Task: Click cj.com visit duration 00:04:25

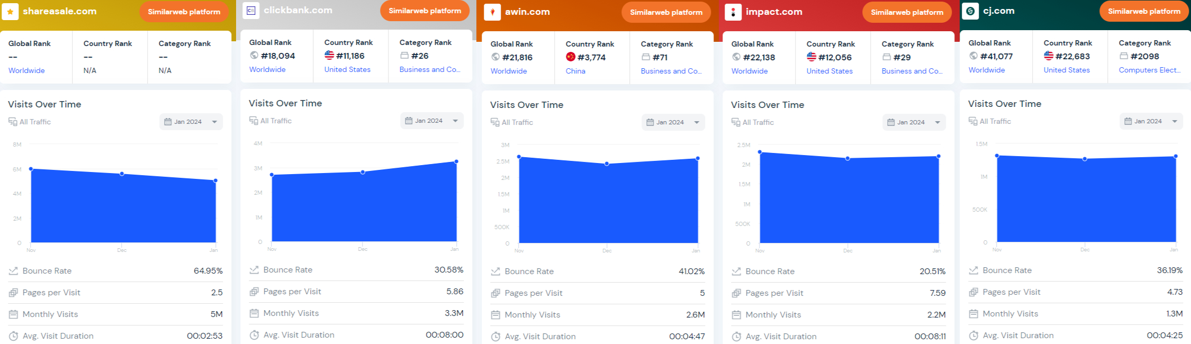Action: pyautogui.click(x=1165, y=336)
